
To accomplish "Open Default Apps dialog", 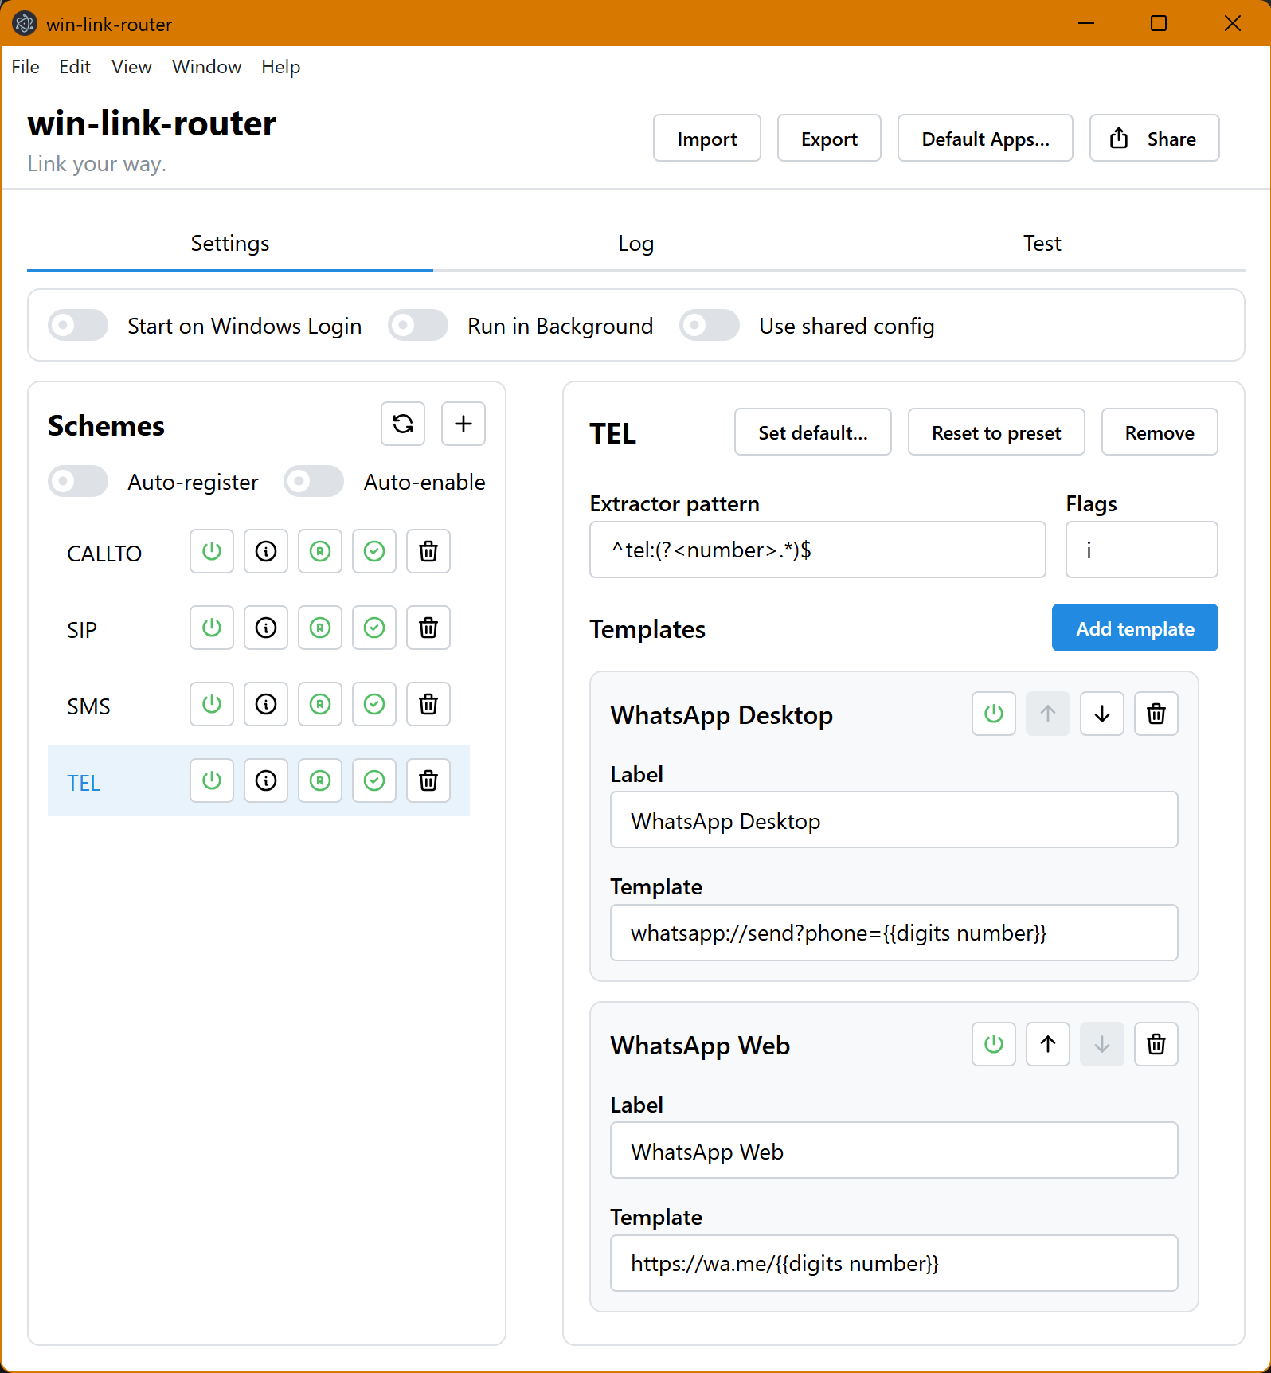I will click(985, 139).
